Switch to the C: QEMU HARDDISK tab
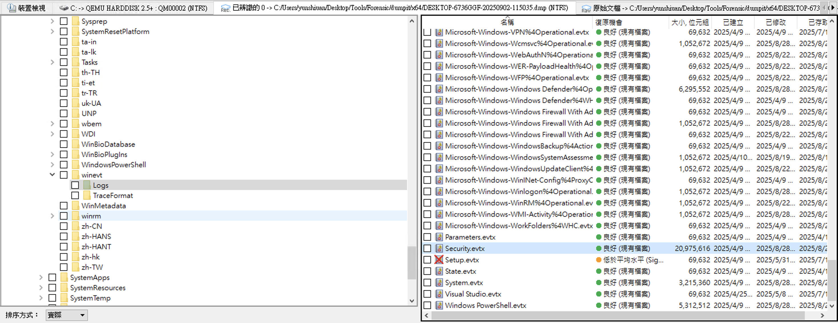This screenshot has height=323, width=838. (133, 8)
